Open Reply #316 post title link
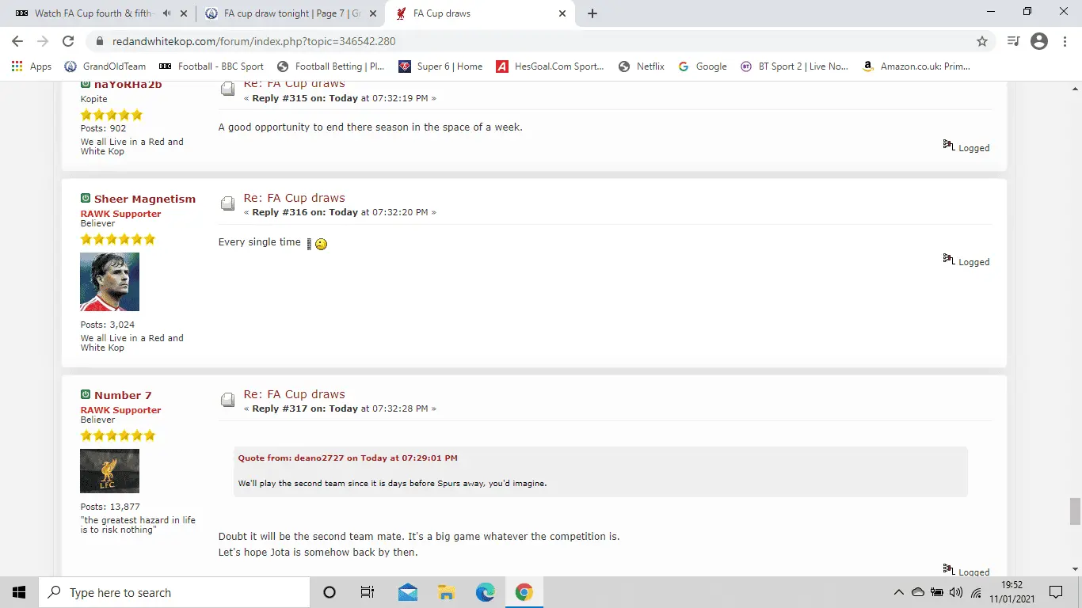 click(294, 198)
